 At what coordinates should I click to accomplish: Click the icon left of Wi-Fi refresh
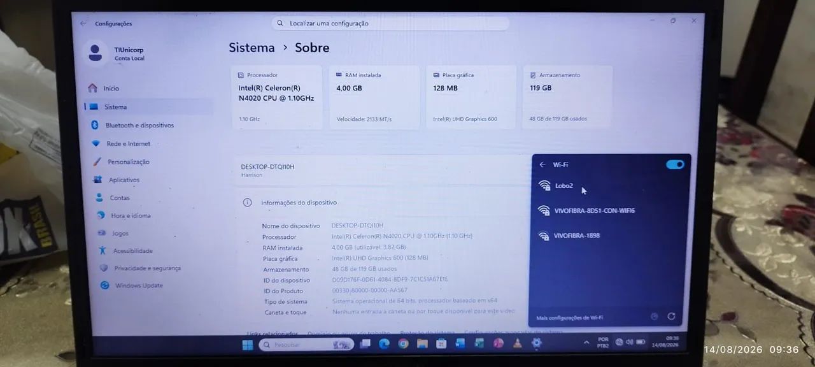[654, 316]
